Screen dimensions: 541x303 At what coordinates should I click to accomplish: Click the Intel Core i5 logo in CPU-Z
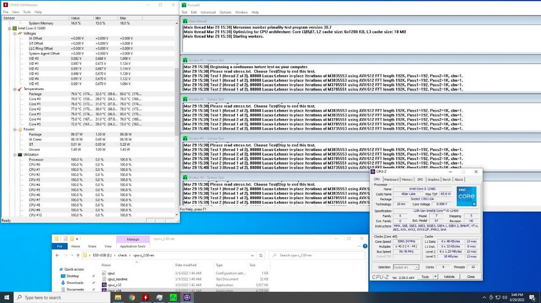(467, 196)
